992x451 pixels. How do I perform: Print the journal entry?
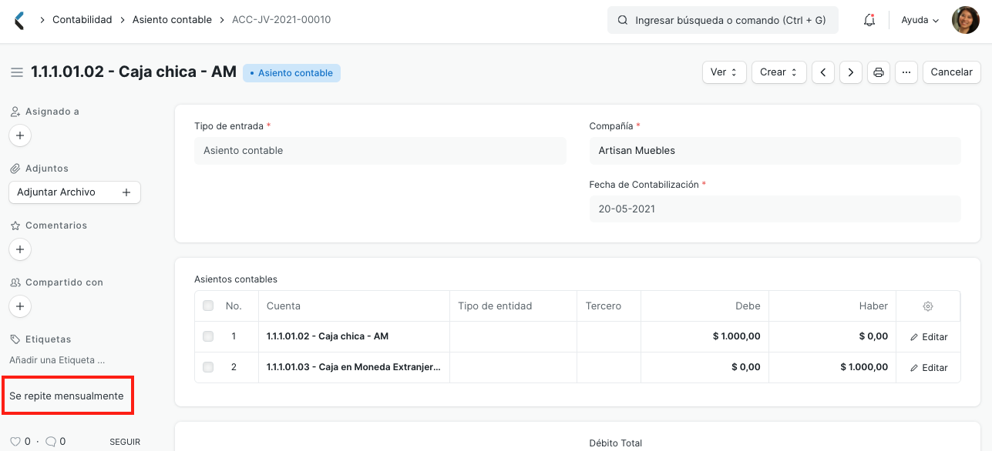click(879, 72)
